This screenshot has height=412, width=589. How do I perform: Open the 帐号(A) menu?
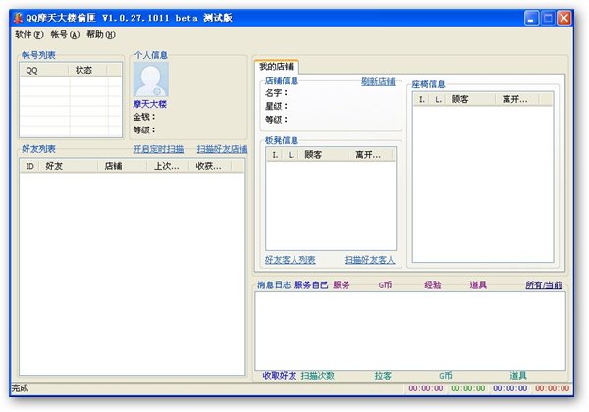point(65,35)
